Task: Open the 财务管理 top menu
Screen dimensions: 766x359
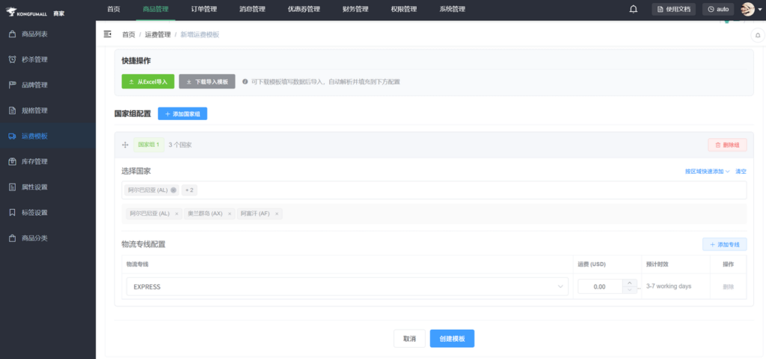Action: tap(355, 9)
